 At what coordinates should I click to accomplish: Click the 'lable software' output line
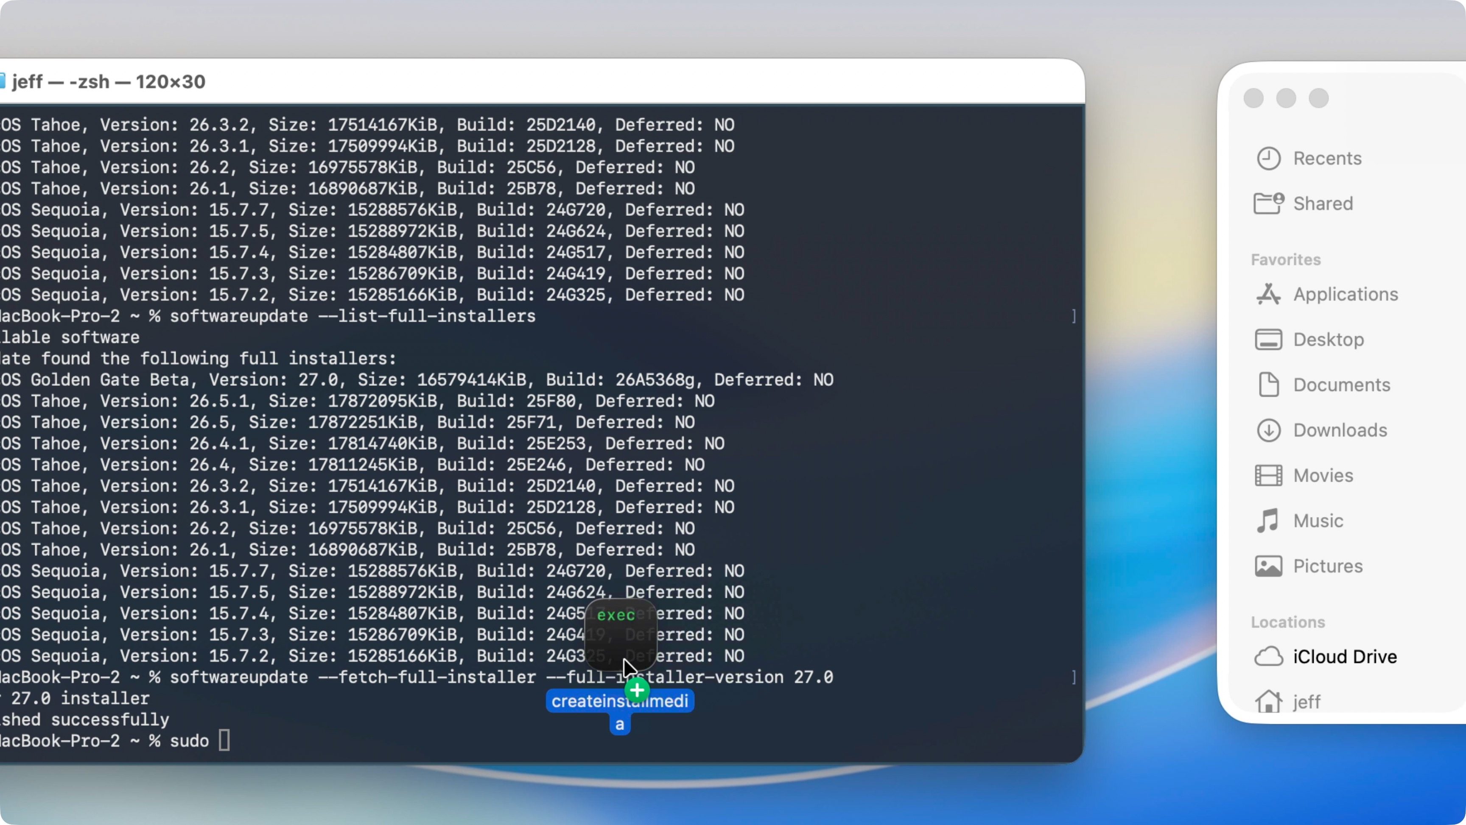[x=70, y=337]
